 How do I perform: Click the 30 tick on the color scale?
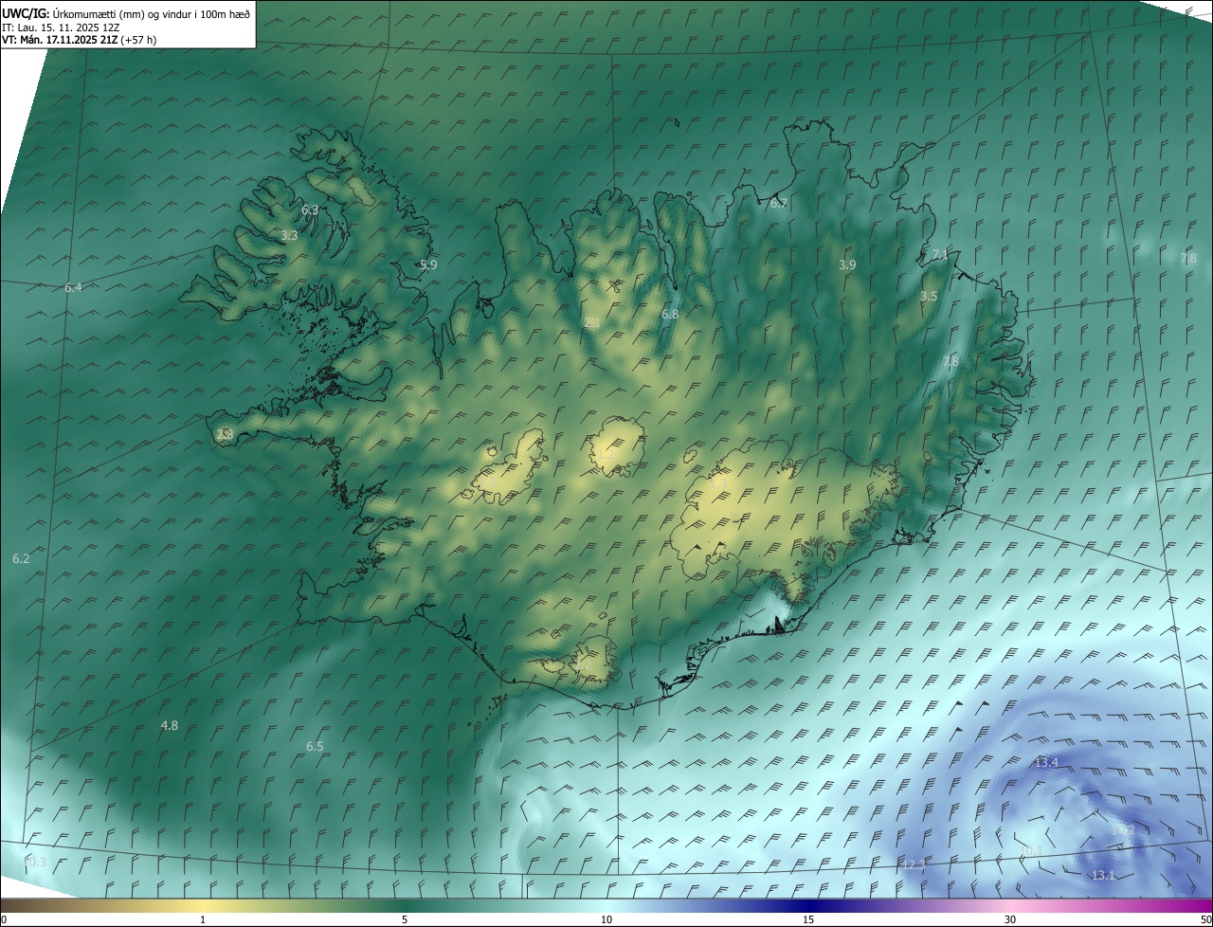1010,919
